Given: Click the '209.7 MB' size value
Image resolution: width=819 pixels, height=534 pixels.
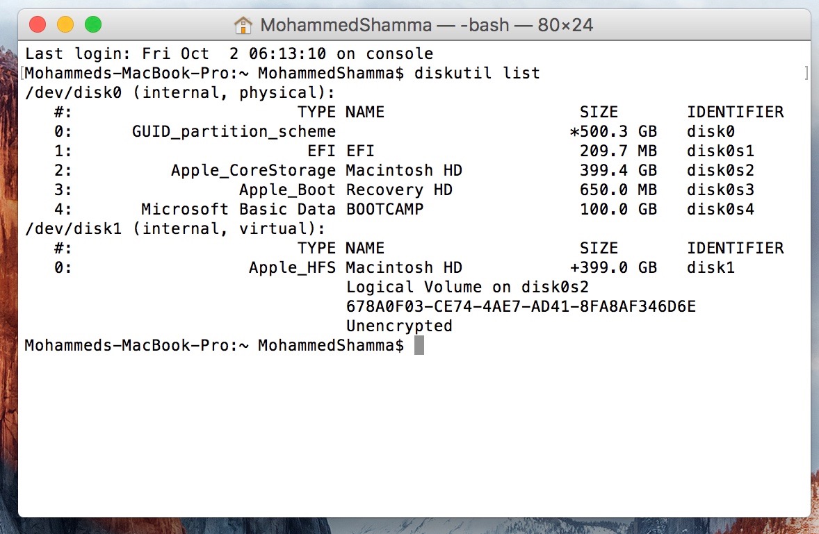Looking at the screenshot, I should point(618,151).
